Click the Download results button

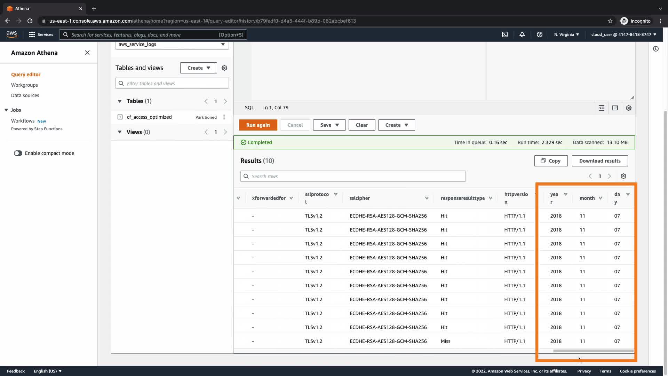pos(599,161)
